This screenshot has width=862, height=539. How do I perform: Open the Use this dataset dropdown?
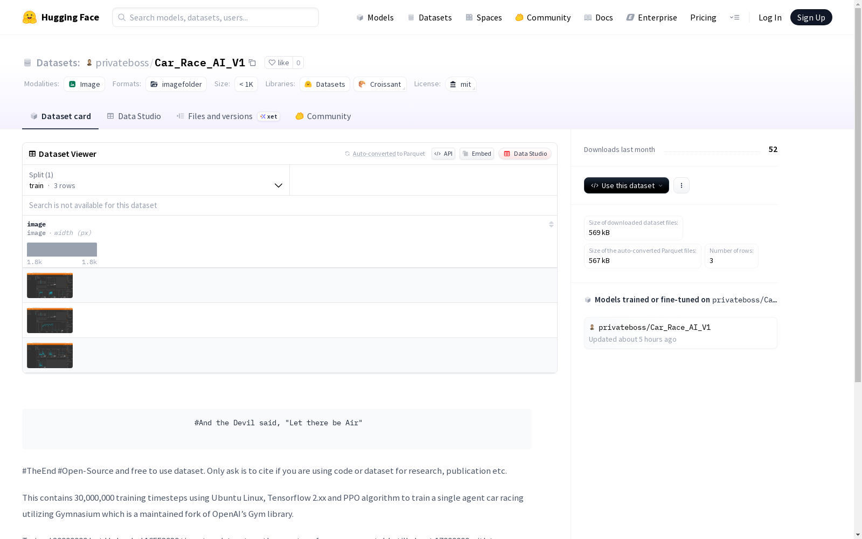[x=627, y=185]
